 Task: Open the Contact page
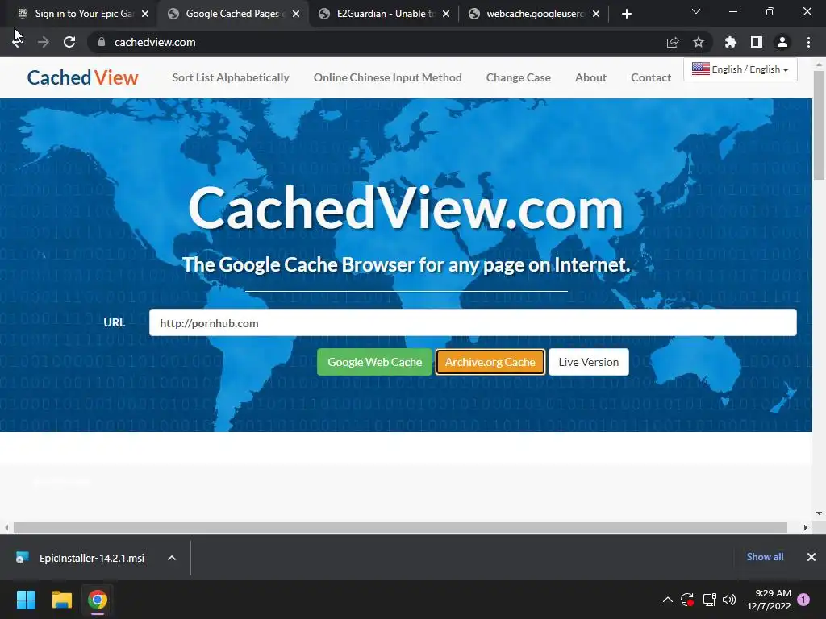[x=651, y=77]
